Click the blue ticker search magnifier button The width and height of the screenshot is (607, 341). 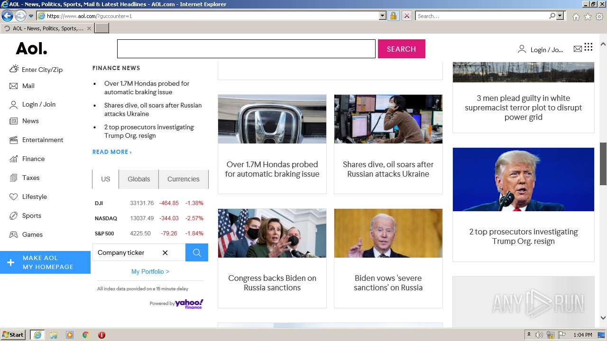coord(197,252)
